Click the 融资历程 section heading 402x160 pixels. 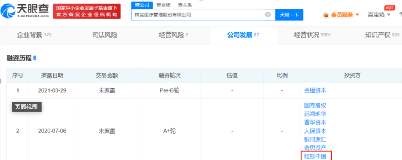22,58
